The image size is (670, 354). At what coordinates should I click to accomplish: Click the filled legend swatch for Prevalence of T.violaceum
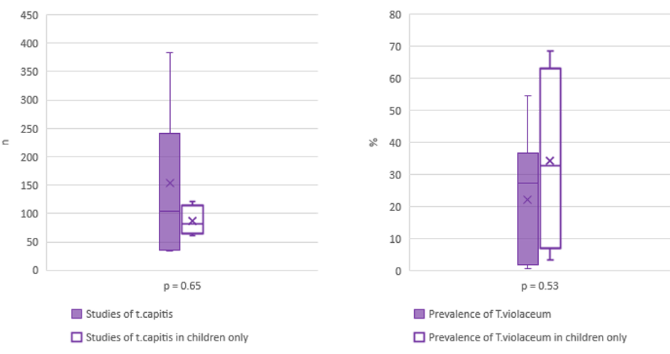tap(419, 314)
